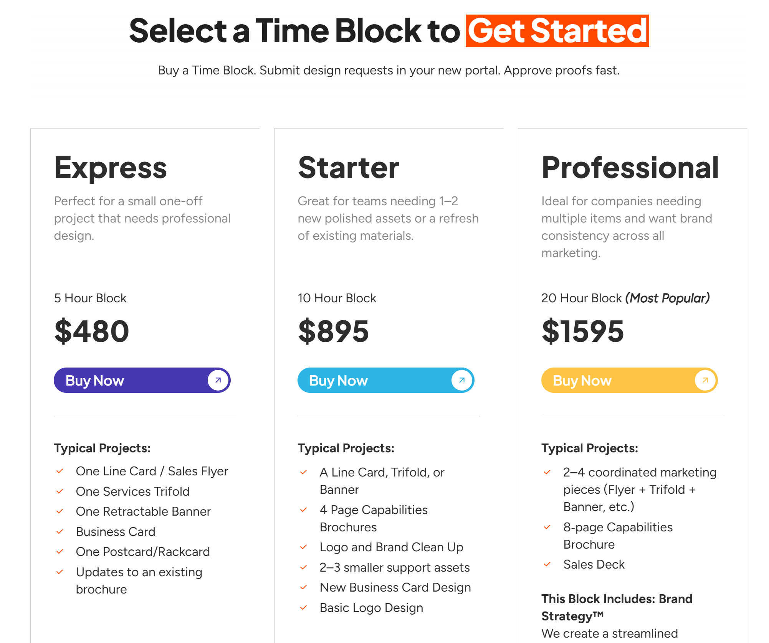Click the Starter plan heading
Image resolution: width=769 pixels, height=643 pixels.
[x=349, y=168]
